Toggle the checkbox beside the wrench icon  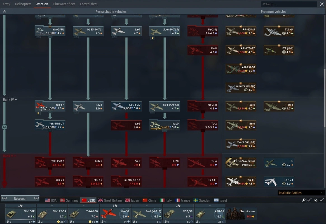[309, 200]
